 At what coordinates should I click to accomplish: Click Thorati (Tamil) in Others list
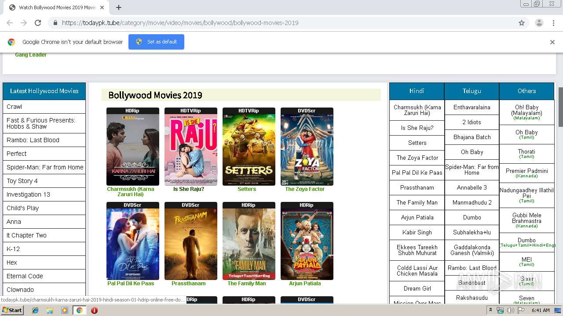(526, 154)
